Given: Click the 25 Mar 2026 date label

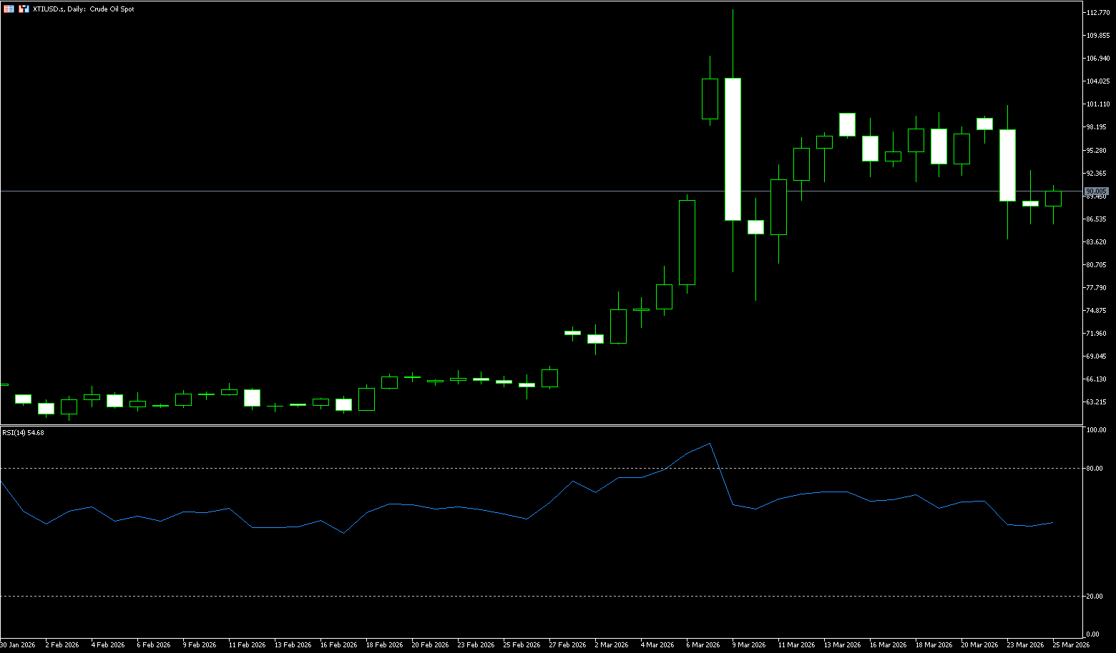Looking at the screenshot, I should pyautogui.click(x=1071, y=644).
